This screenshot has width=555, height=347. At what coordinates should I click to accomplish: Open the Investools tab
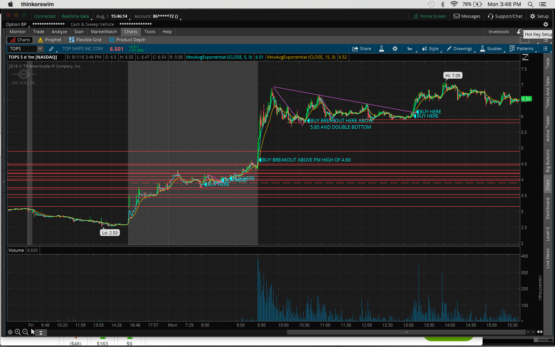coord(499,32)
